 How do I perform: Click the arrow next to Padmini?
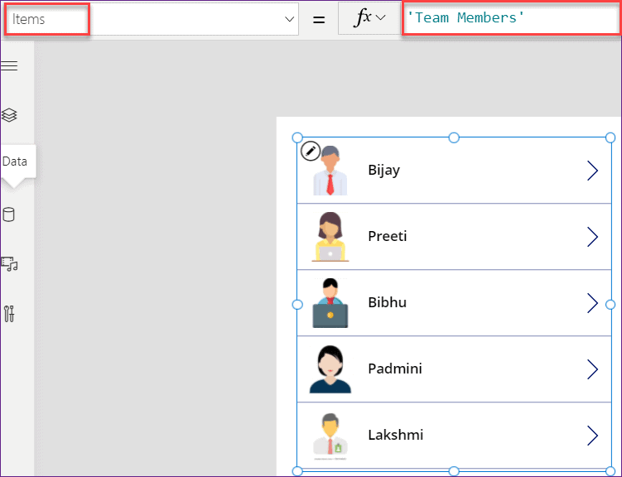(x=592, y=369)
